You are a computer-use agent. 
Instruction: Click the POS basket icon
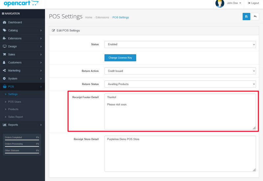point(5,87)
